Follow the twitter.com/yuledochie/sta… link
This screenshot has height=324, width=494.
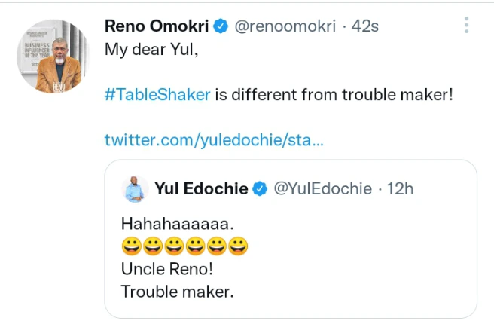coord(215,139)
